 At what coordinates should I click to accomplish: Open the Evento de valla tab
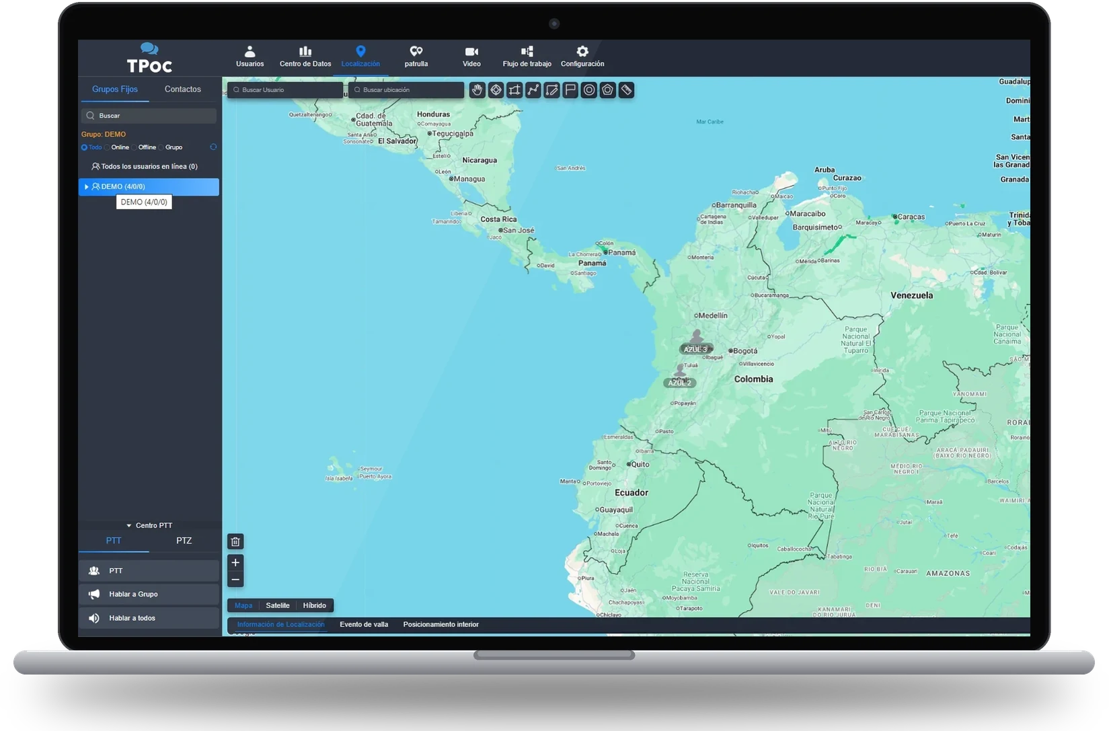(x=364, y=625)
